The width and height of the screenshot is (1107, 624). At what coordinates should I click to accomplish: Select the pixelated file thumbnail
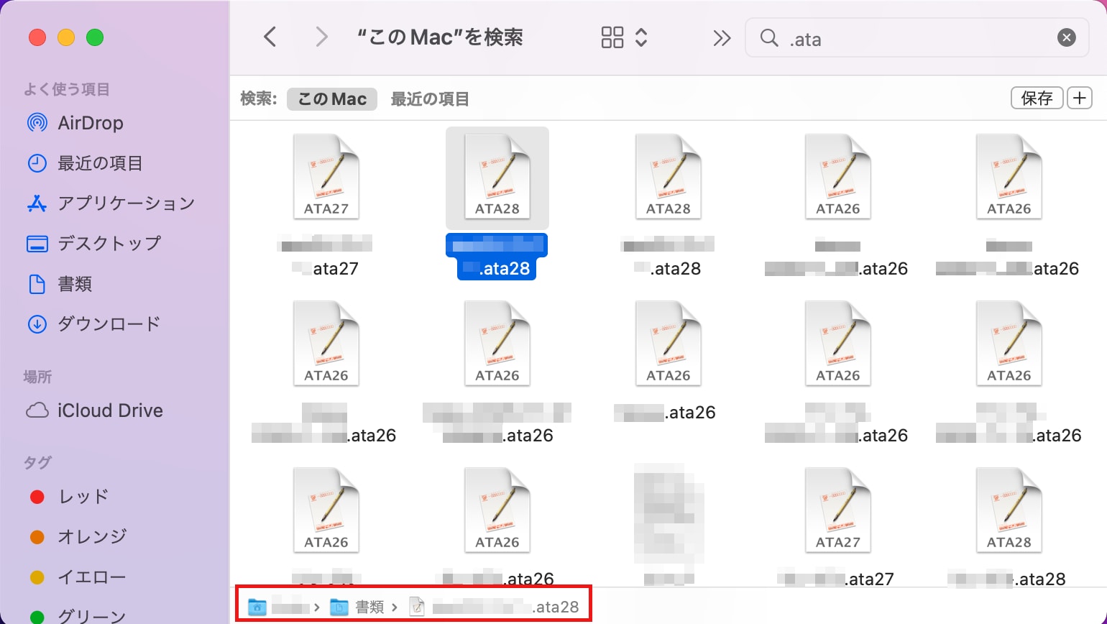tap(668, 513)
